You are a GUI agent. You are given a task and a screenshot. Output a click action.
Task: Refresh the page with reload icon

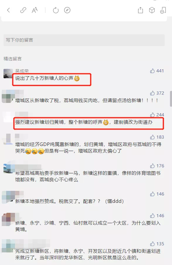(56, 10)
